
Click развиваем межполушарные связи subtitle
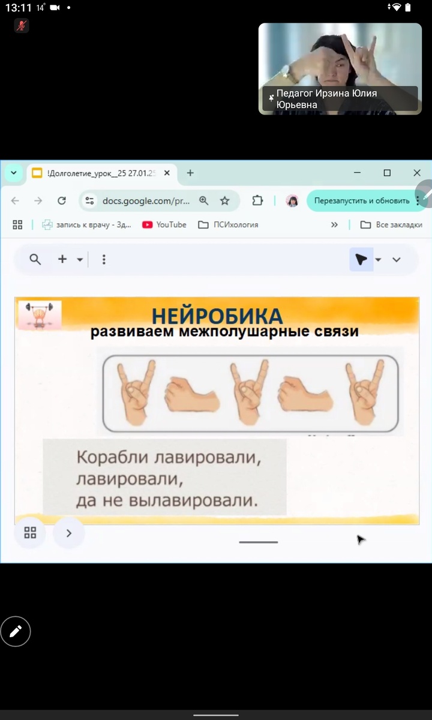224,331
